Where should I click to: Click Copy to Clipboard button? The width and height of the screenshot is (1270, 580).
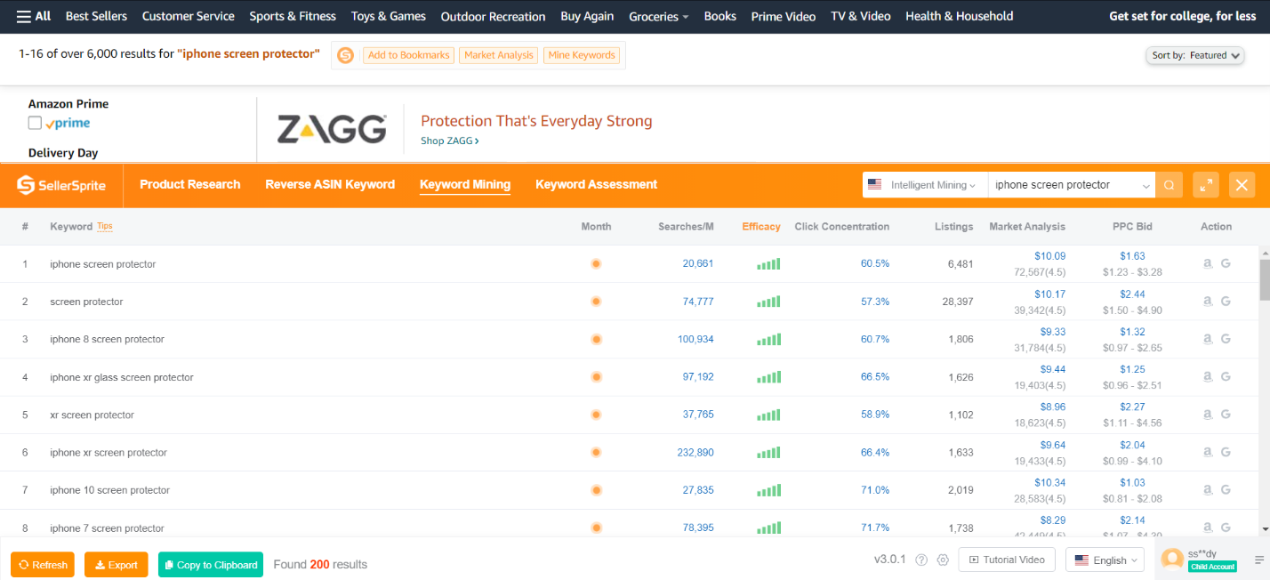[x=211, y=565]
